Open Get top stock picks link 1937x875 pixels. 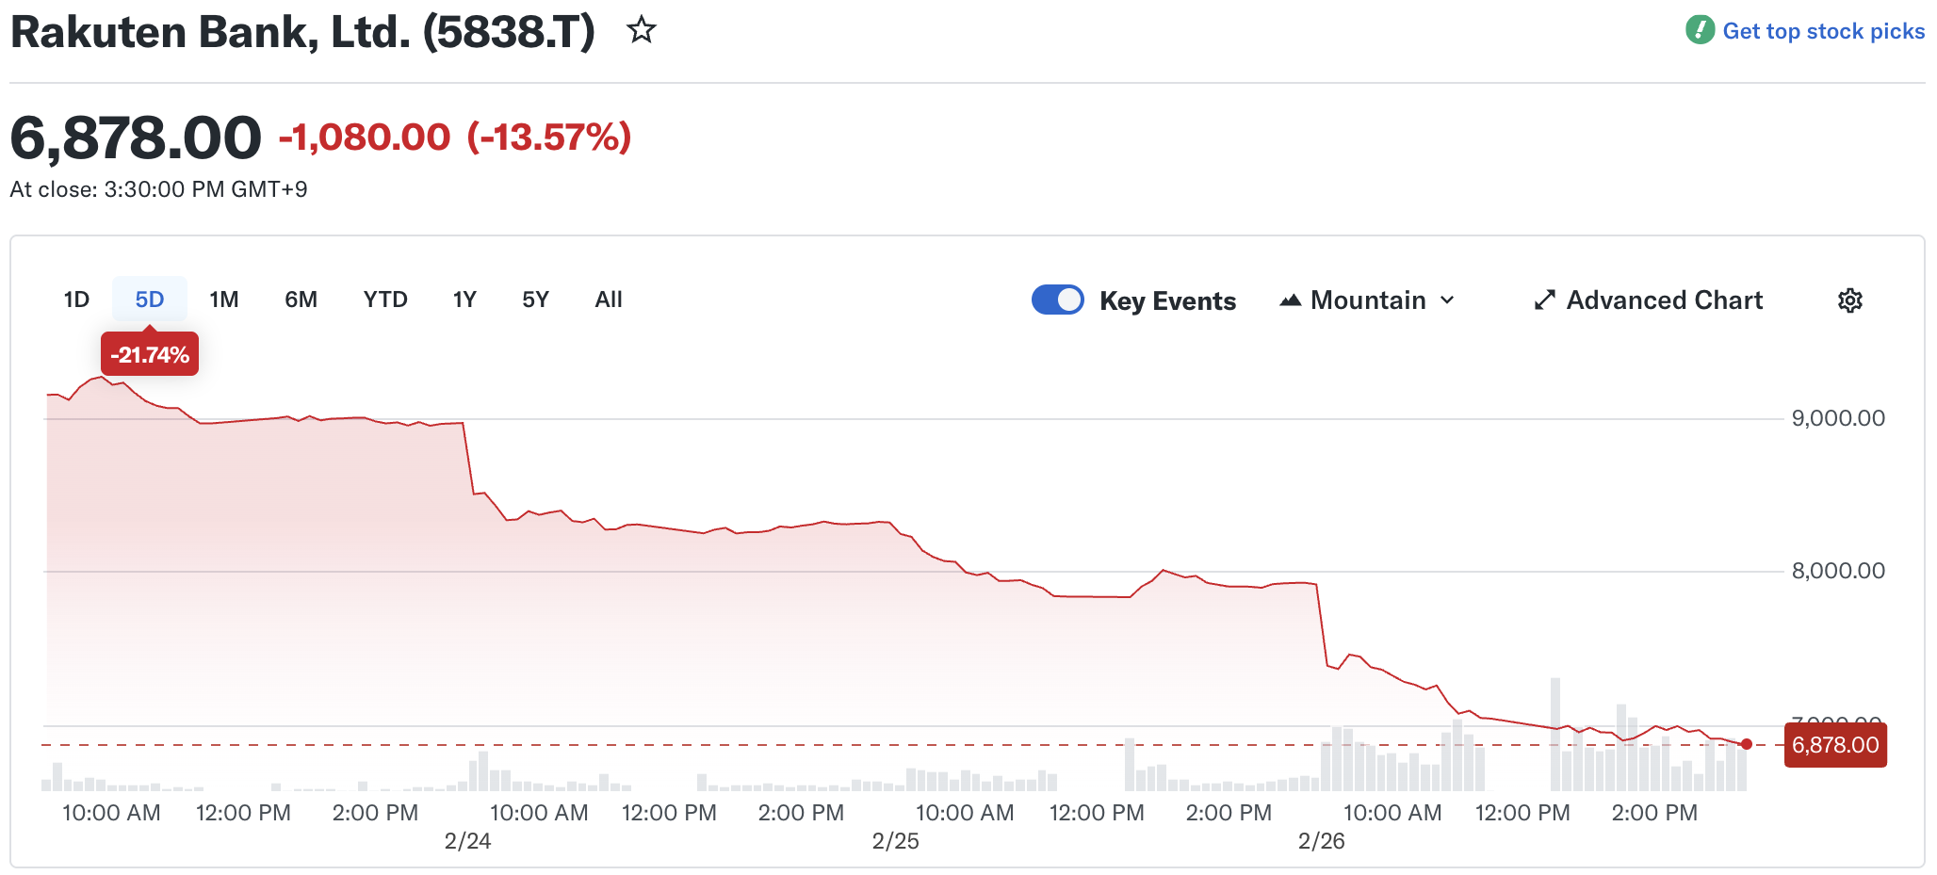(1823, 31)
